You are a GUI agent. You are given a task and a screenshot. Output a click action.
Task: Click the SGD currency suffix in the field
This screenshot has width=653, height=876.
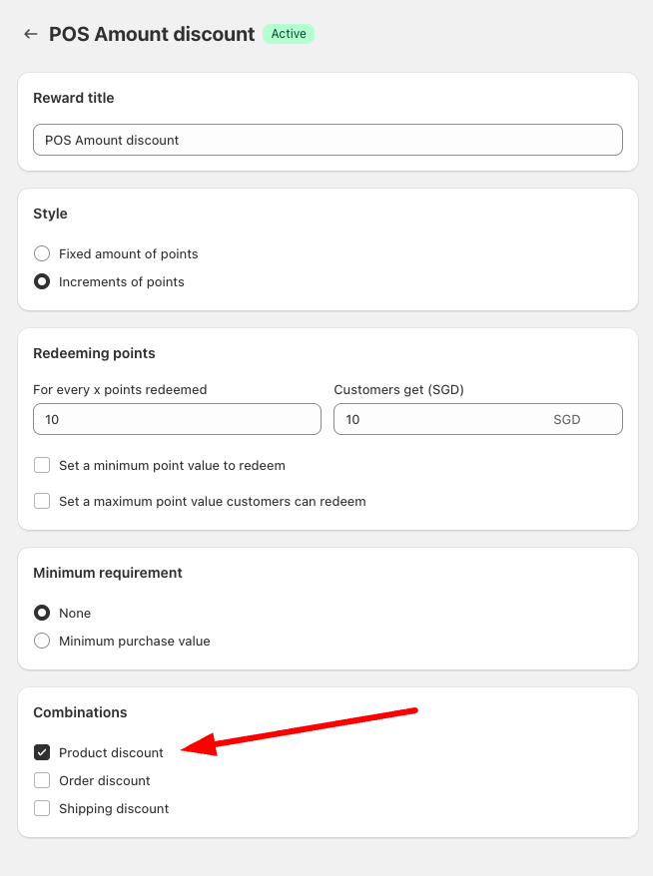[566, 420]
